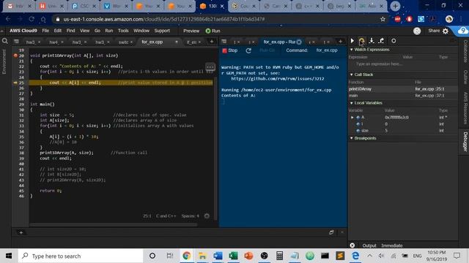Open the View menu
Image resolution: width=469 pixels, height=263 pixels.
(x=85, y=31)
